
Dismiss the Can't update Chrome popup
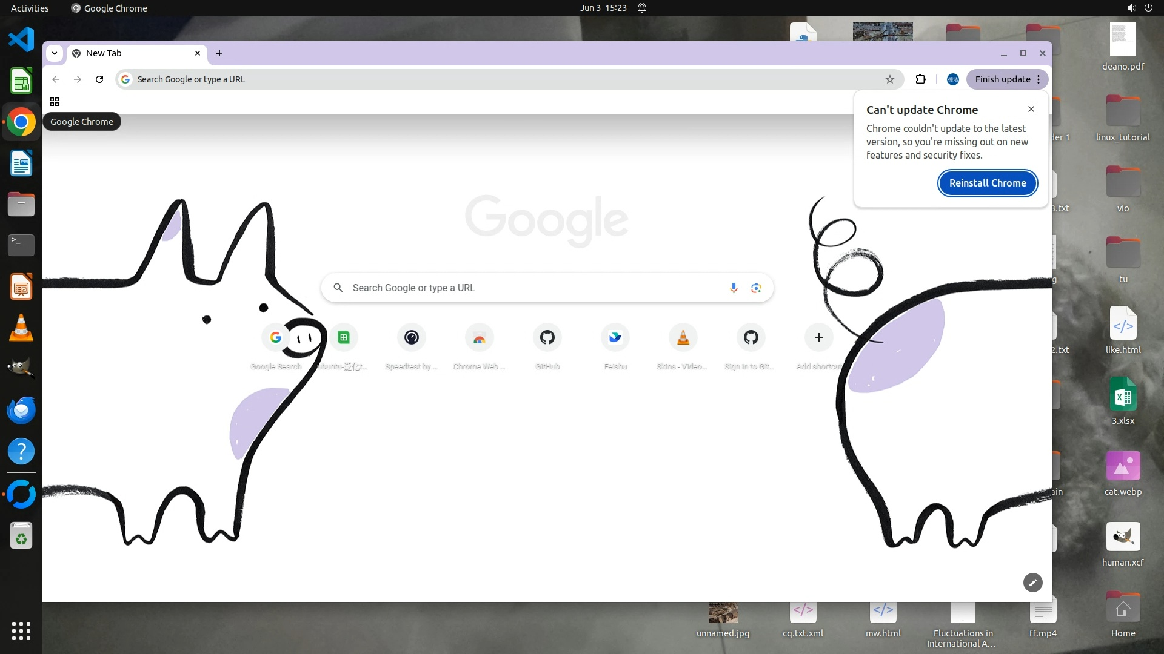[1031, 109]
